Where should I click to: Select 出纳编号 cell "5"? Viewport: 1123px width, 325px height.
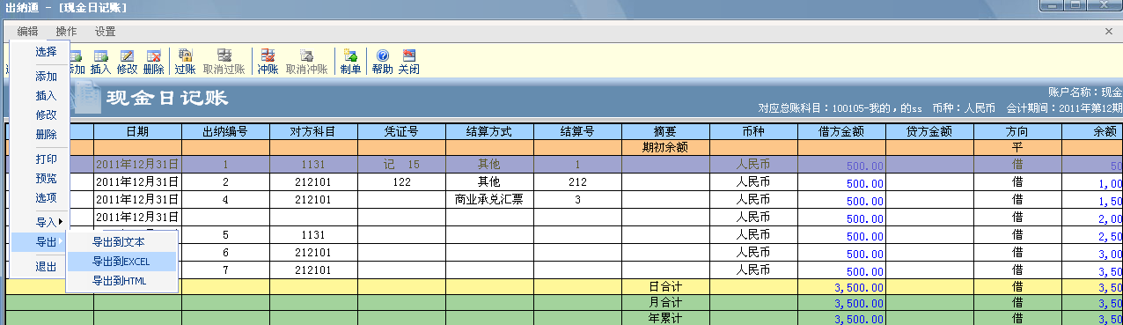pyautogui.click(x=225, y=235)
